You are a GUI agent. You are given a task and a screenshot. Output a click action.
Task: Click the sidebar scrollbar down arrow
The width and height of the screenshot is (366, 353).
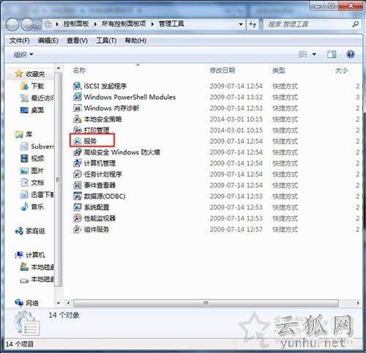coord(59,303)
